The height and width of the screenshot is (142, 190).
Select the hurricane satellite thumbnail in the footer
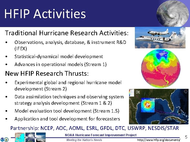click(30, 137)
